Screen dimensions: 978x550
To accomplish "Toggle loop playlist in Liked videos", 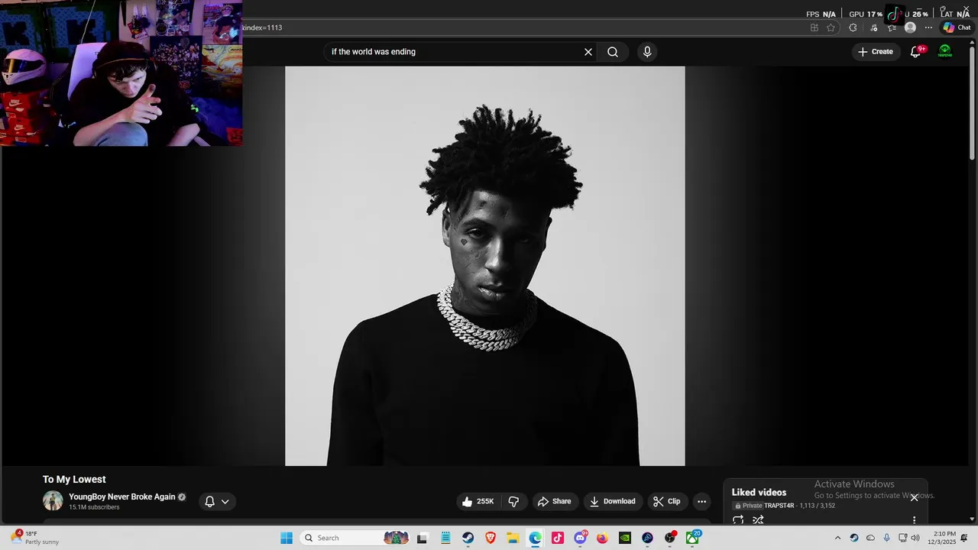I will (738, 520).
